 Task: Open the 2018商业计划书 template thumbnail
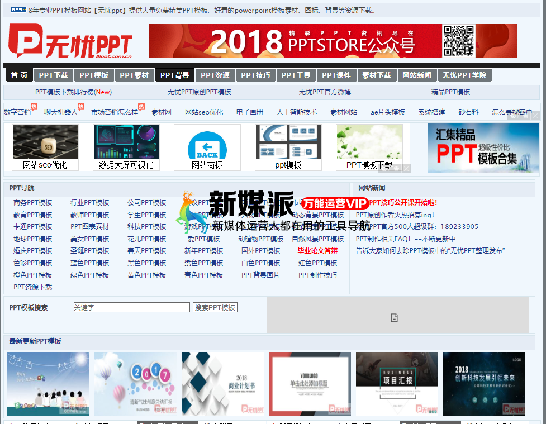[223, 384]
